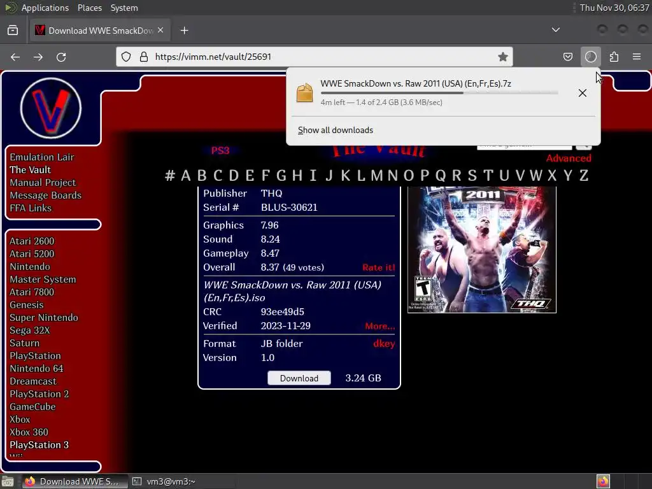Viewport: 652px width, 489px height.
Task: Click the Advanced search link
Action: [569, 158]
